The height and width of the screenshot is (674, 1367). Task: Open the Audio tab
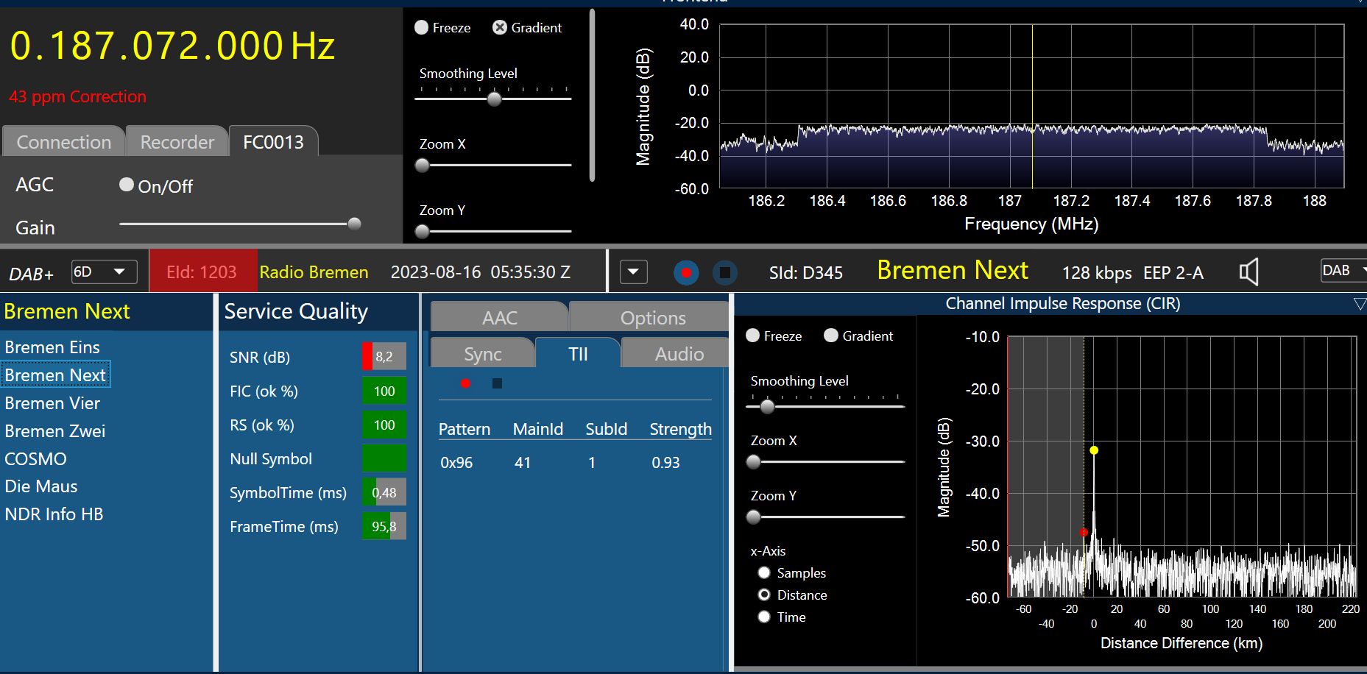point(679,354)
